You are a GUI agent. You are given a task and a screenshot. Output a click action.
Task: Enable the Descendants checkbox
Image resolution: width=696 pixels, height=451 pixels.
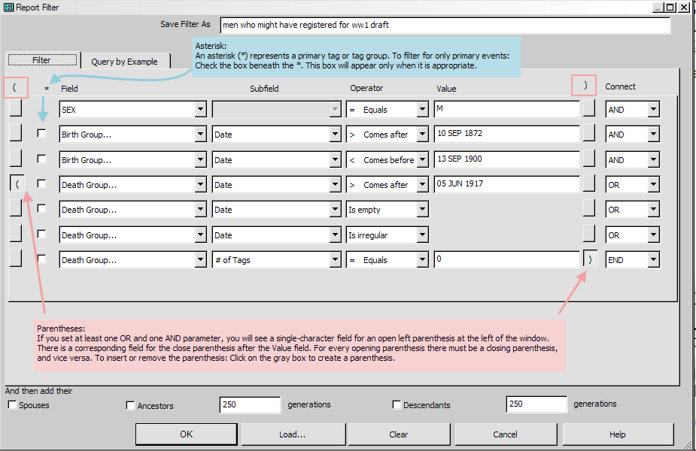pos(397,404)
